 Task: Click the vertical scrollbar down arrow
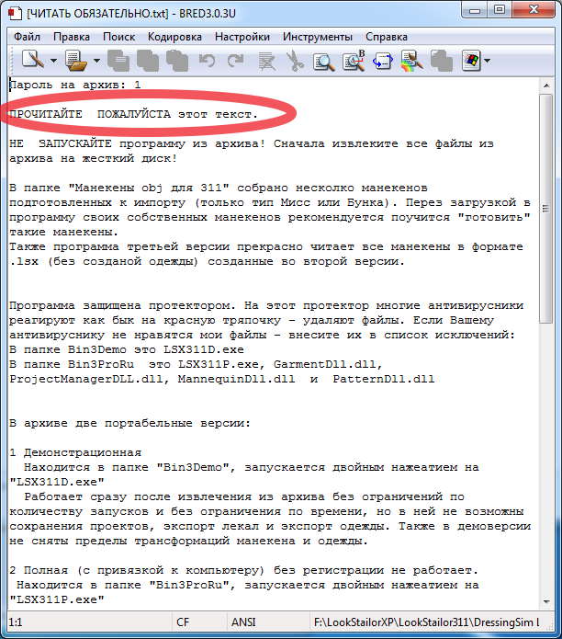click(x=546, y=601)
